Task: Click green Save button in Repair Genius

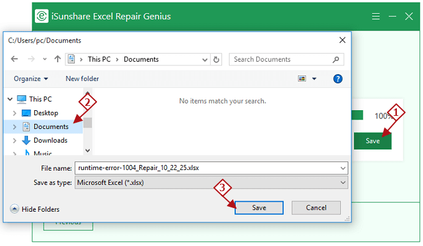Action: point(373,141)
